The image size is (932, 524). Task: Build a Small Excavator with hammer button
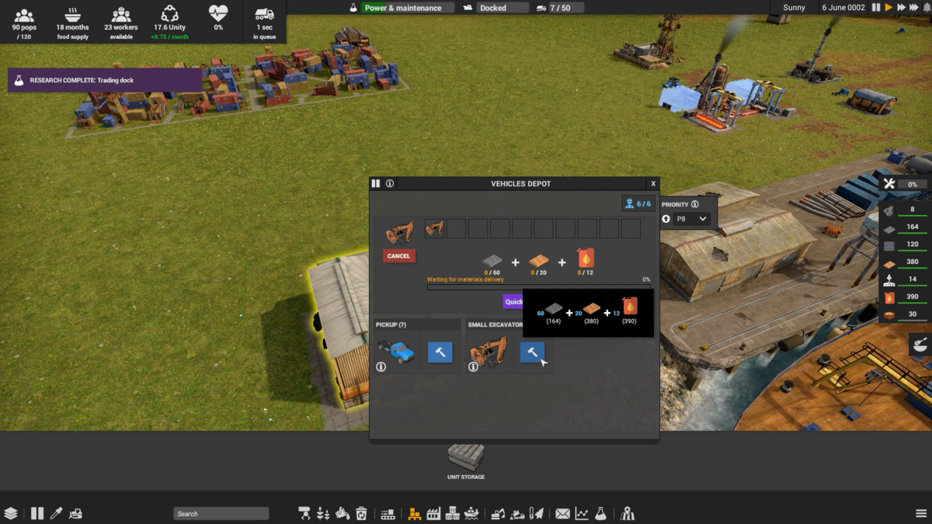click(532, 352)
